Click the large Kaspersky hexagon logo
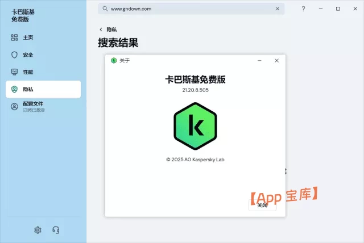 pyautogui.click(x=195, y=126)
